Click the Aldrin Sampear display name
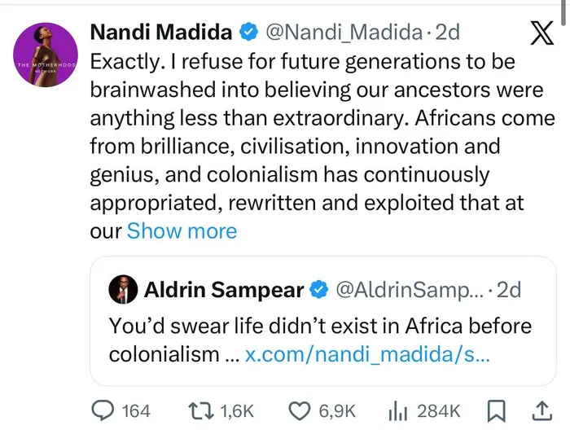 [222, 289]
